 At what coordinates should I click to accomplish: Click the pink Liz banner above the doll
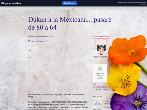pyautogui.click(x=102, y=37)
